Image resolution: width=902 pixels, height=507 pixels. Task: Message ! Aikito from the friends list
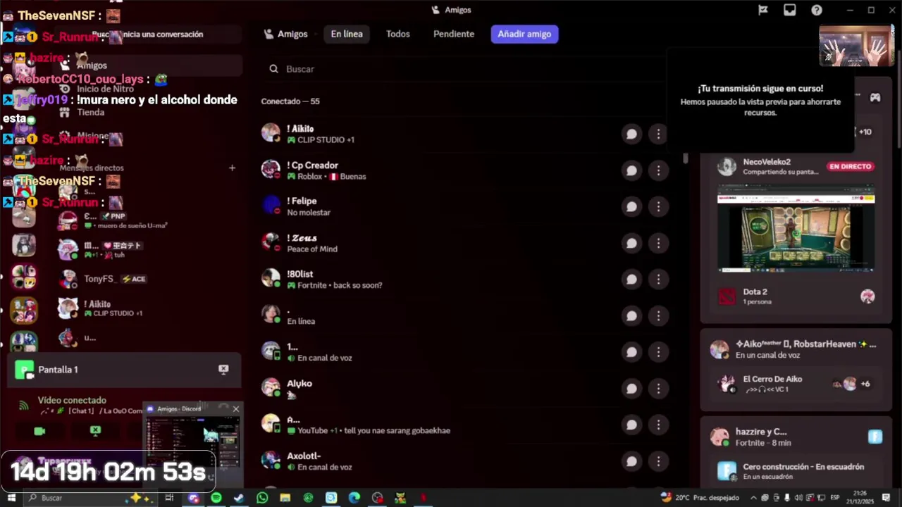(631, 134)
